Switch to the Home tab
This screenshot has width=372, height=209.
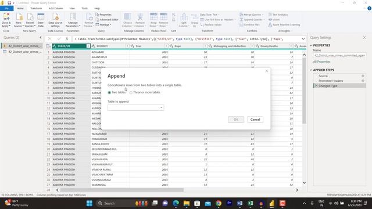click(x=20, y=8)
